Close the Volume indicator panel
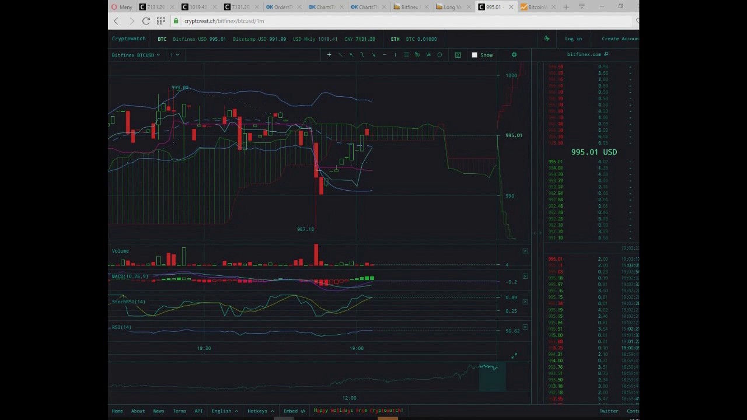Viewport: 747px width, 420px height. (x=525, y=251)
